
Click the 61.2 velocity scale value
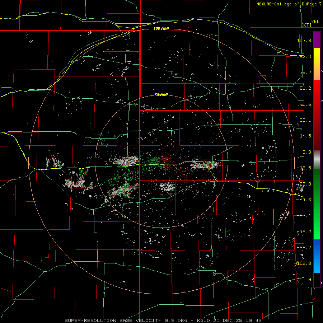pos(305,88)
